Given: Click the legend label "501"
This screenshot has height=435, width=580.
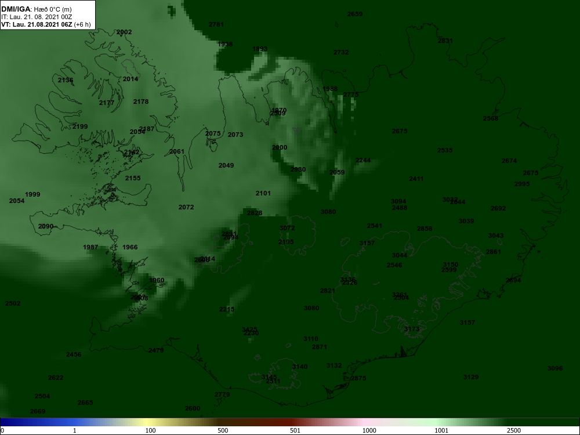Looking at the screenshot, I should pyautogui.click(x=295, y=430).
